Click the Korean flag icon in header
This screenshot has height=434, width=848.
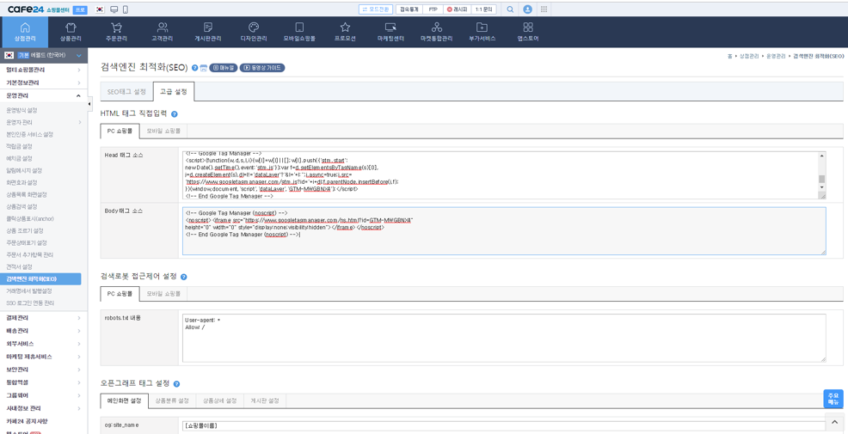click(x=100, y=9)
